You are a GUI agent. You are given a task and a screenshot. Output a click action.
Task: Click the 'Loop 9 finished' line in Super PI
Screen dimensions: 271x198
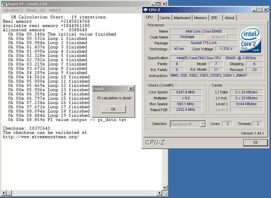(x=47, y=73)
